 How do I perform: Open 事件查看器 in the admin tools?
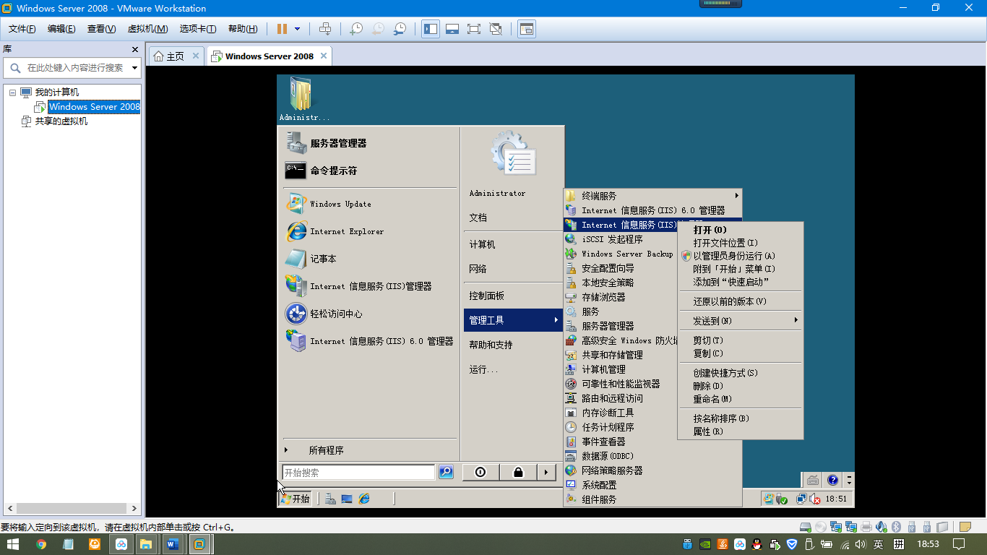(603, 442)
